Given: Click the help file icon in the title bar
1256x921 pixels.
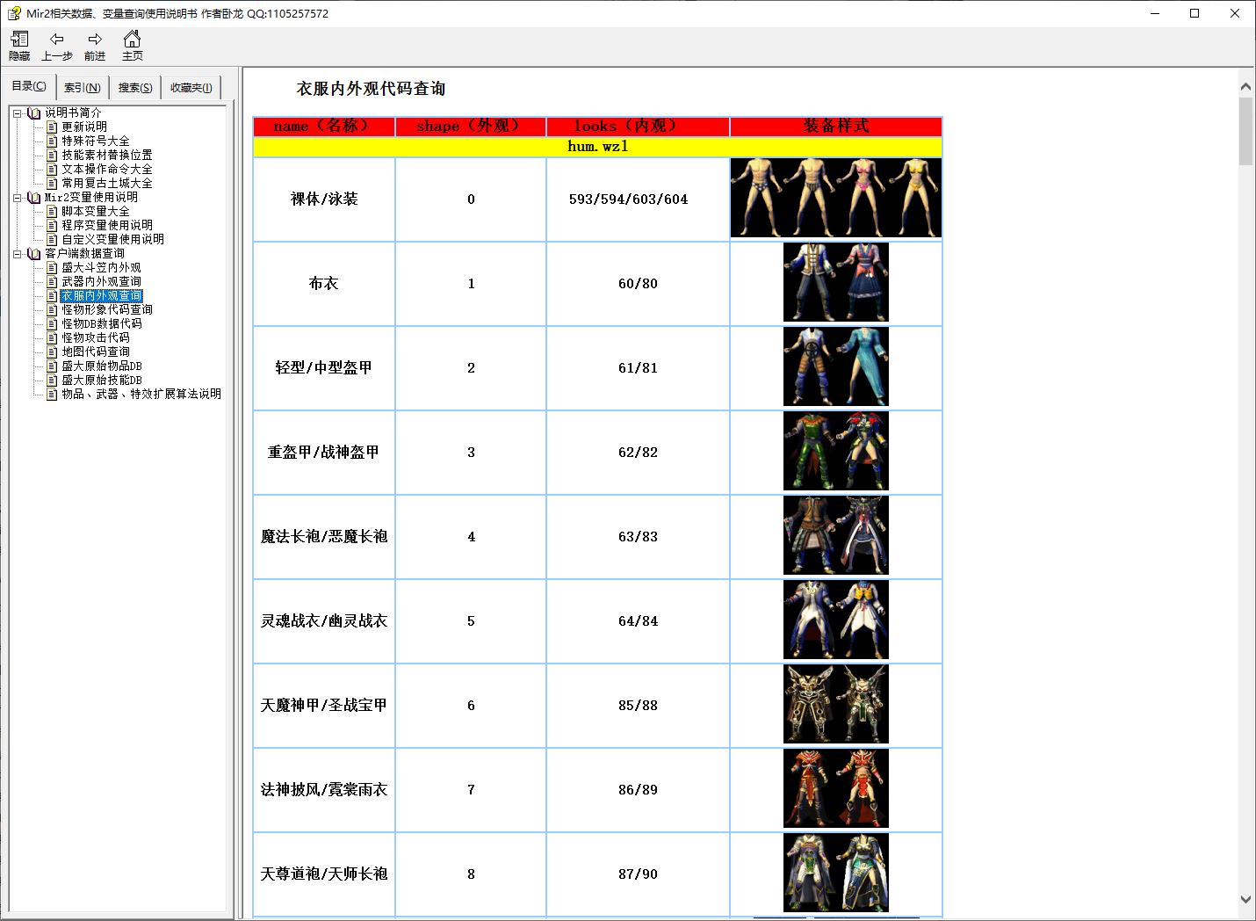Looking at the screenshot, I should coord(14,12).
